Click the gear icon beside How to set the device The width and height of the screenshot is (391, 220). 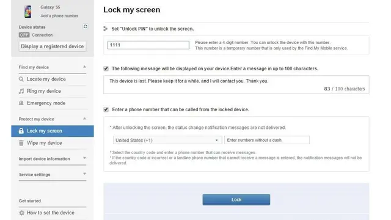22,213
